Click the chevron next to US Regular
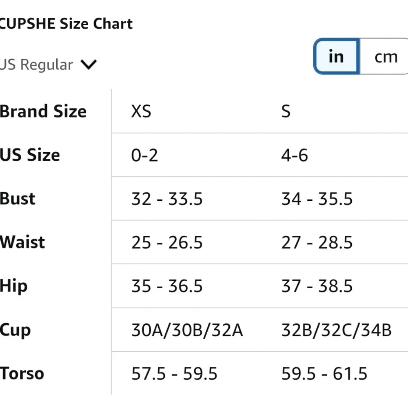The height and width of the screenshot is (408, 408). (x=88, y=64)
